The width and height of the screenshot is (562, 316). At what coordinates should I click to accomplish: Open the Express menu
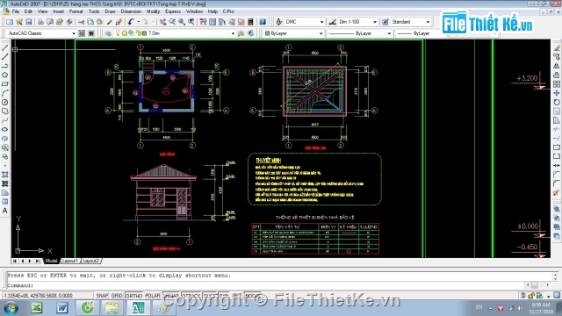click(173, 11)
